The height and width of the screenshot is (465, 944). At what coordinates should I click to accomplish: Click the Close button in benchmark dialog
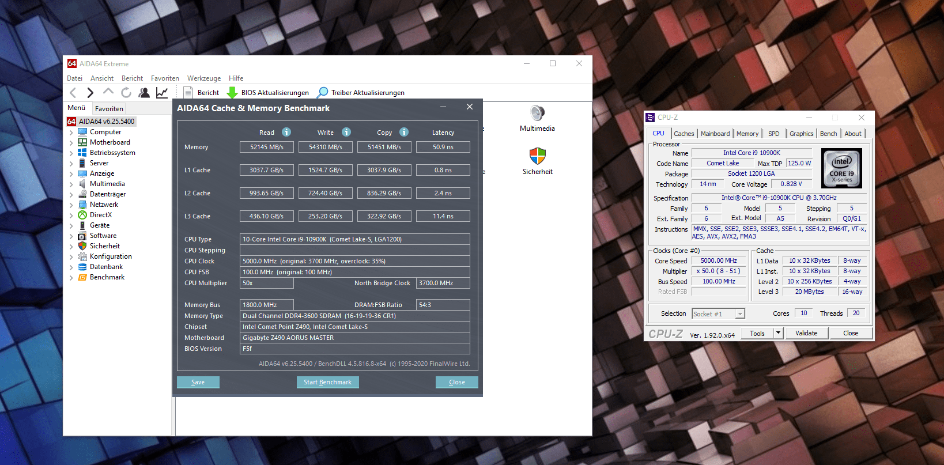pos(457,382)
